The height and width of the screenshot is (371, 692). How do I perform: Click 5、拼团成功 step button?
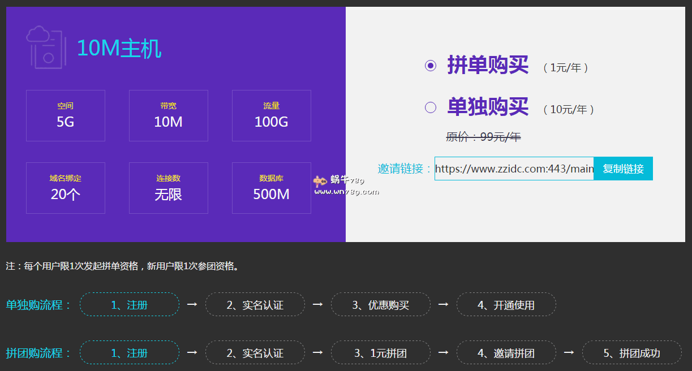[632, 352]
